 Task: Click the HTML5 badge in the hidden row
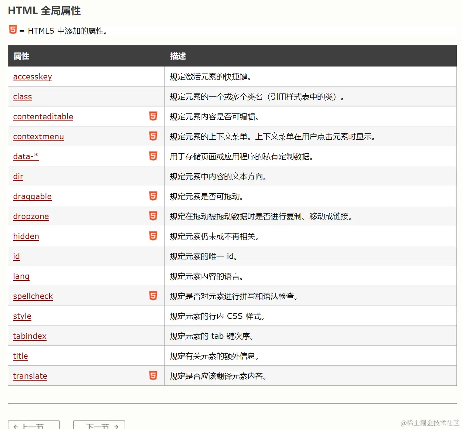pyautogui.click(x=153, y=236)
